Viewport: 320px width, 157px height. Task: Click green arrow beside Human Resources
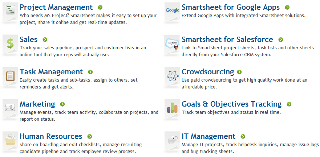click(90, 136)
